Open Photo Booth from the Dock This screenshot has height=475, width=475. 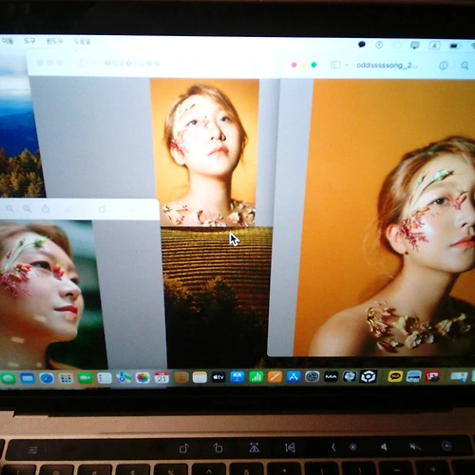pos(432,376)
